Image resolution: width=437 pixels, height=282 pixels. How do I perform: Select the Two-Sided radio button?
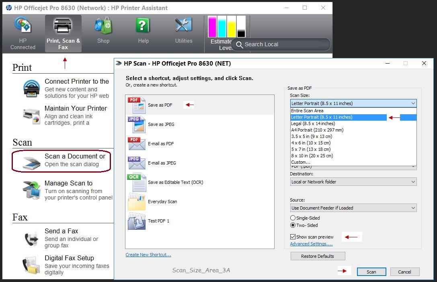pos(293,225)
